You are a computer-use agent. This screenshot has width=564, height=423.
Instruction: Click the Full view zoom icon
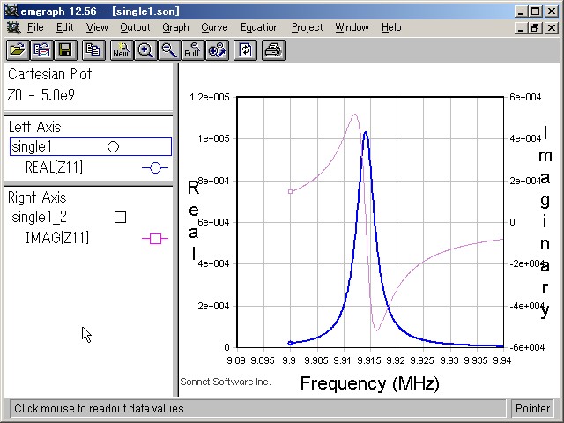(193, 50)
